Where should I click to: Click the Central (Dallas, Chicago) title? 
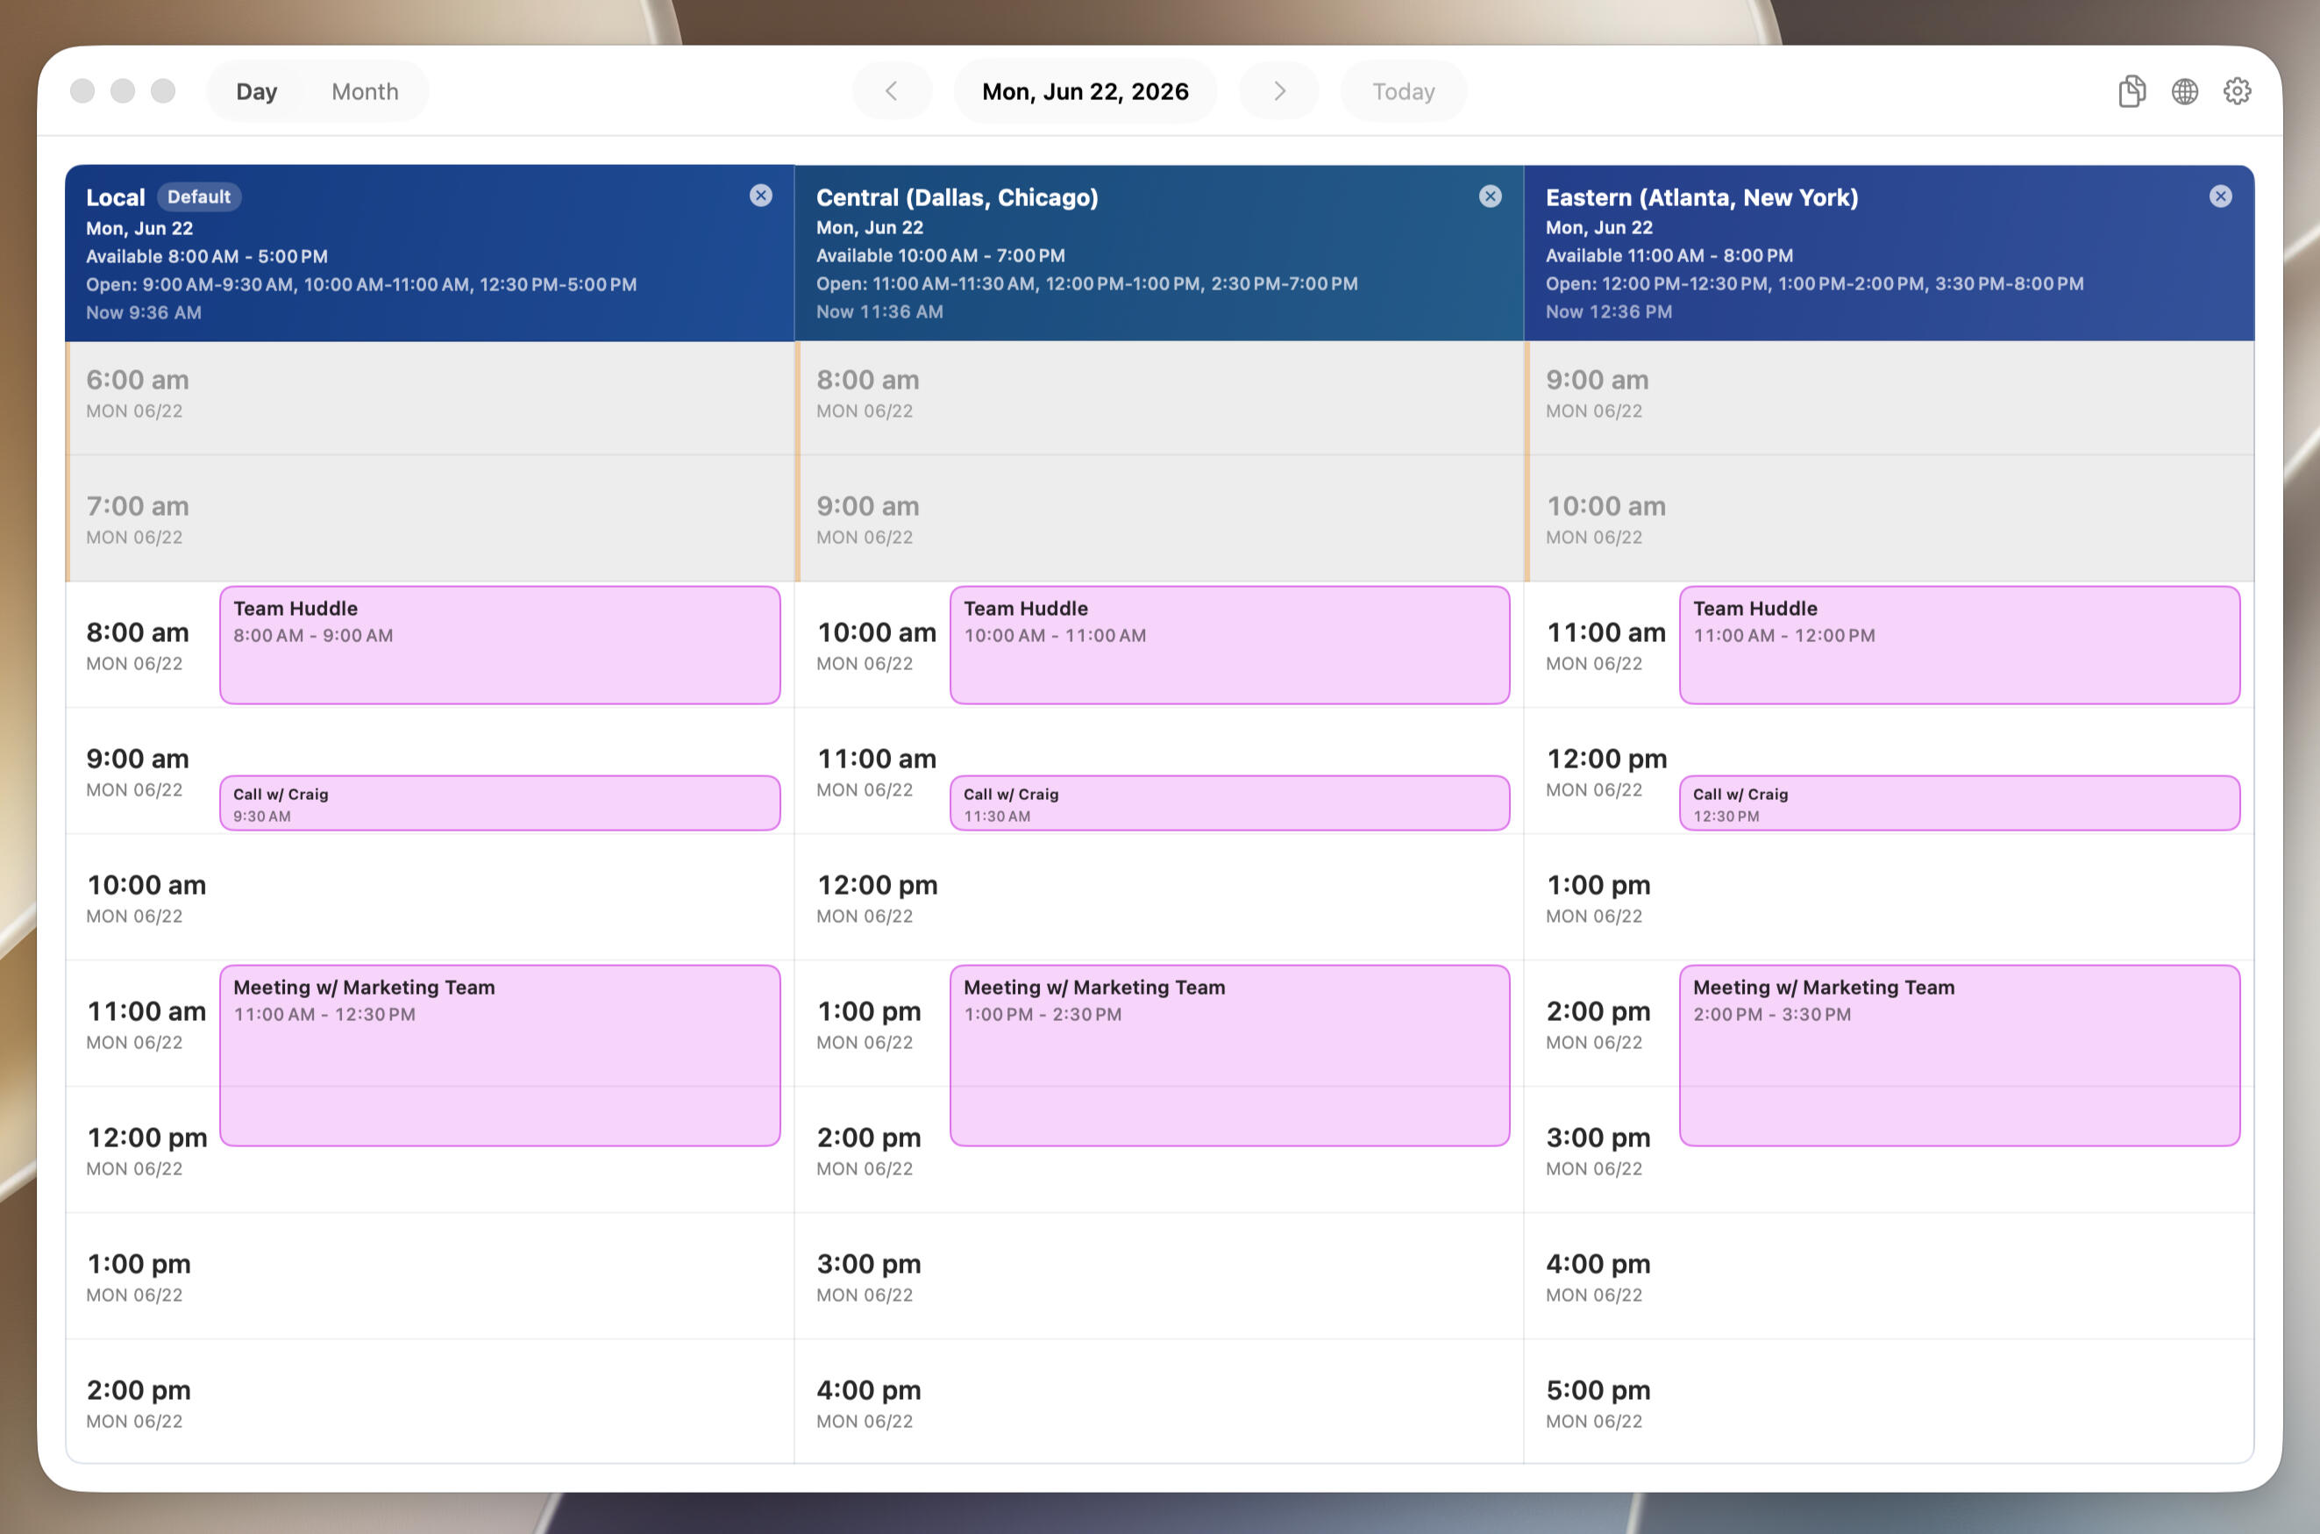(x=957, y=197)
